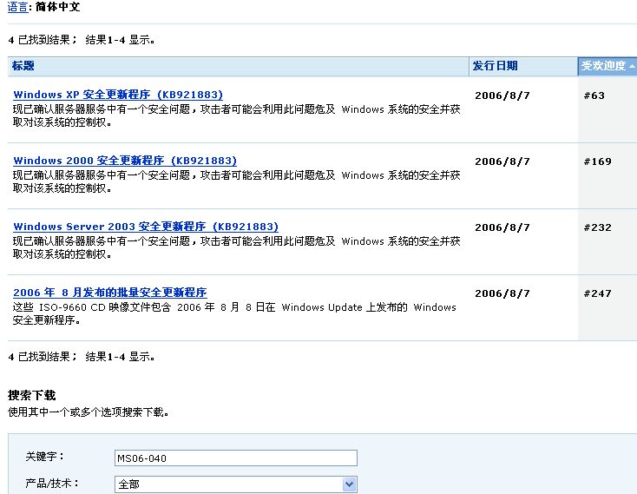This screenshot has width=637, height=494.
Task: Select the 2006/8/7 date in Windows XP row
Action: (502, 96)
